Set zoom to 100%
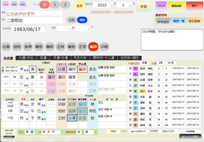Image resolution: width=204 pixels, height=142 pixels. pos(5,5)
